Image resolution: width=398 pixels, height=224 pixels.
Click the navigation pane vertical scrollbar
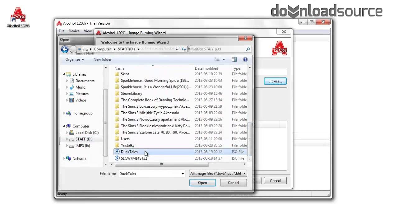pos(106,122)
